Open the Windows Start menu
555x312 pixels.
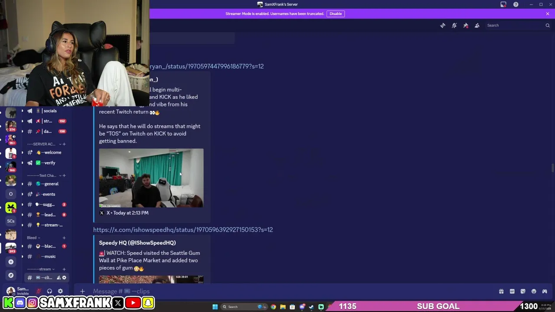215,307
